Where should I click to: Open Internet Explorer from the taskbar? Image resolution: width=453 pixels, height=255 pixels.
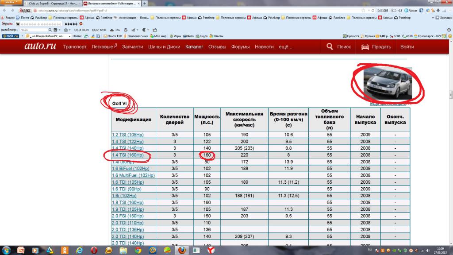click(79, 250)
